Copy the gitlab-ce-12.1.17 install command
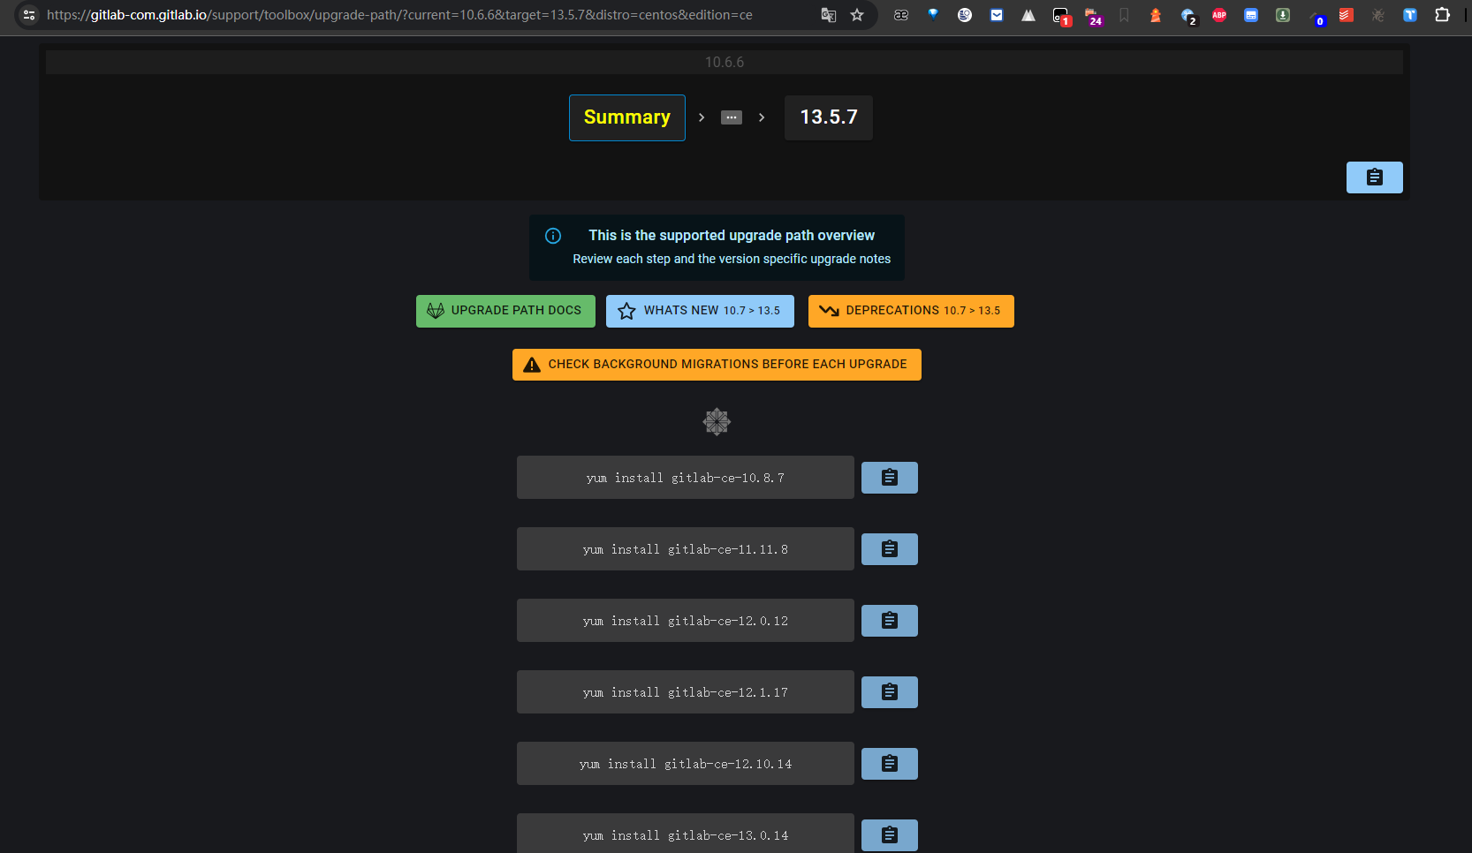The width and height of the screenshot is (1472, 853). 890,692
